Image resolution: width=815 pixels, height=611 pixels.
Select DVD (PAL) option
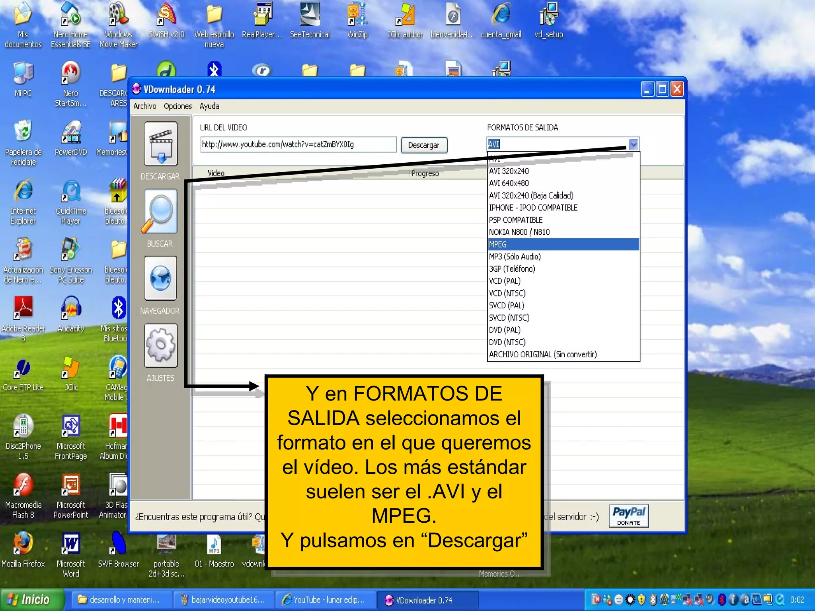pyautogui.click(x=563, y=330)
